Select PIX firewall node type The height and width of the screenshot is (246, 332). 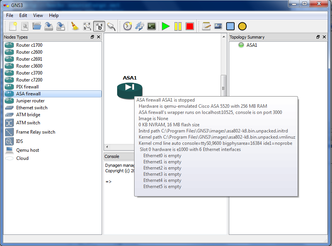pos(53,87)
